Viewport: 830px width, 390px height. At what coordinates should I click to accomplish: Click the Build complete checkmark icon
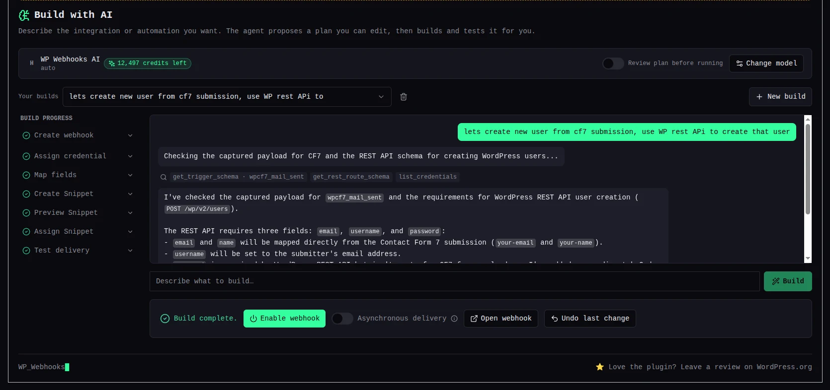(165, 319)
